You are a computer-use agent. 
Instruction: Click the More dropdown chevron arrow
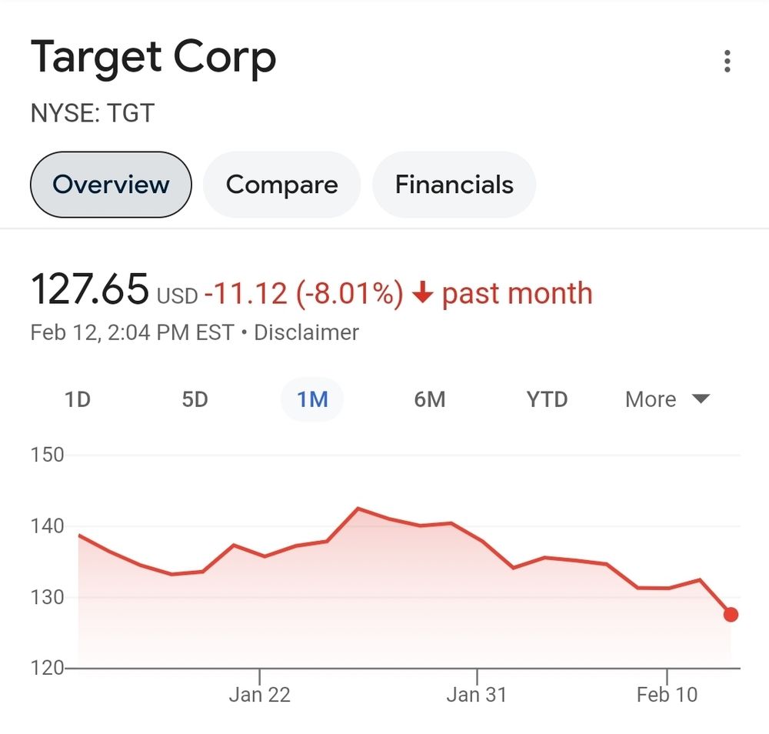(x=701, y=399)
